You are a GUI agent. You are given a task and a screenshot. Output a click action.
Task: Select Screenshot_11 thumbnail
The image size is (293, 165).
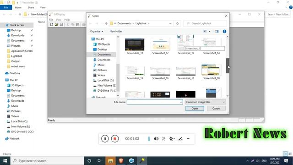pyautogui.click(x=135, y=45)
